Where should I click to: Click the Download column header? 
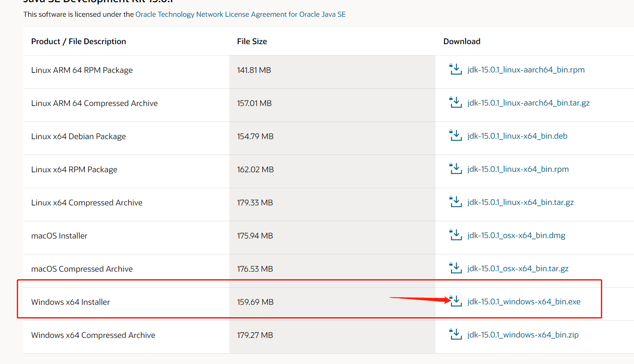[x=462, y=42]
